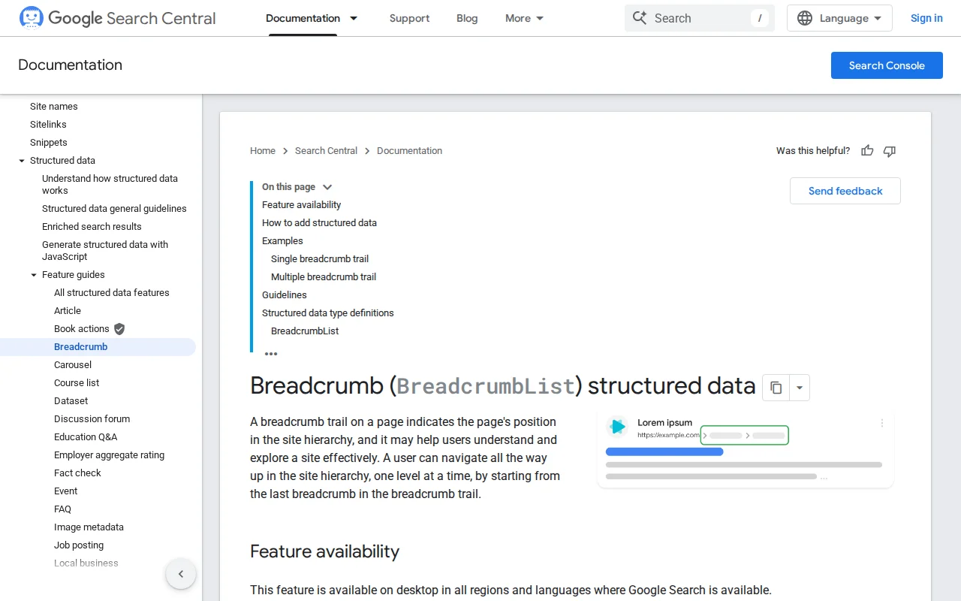Click the play icon in the breadcrumb illustration
Image resolution: width=961 pixels, height=601 pixels.
(x=616, y=426)
